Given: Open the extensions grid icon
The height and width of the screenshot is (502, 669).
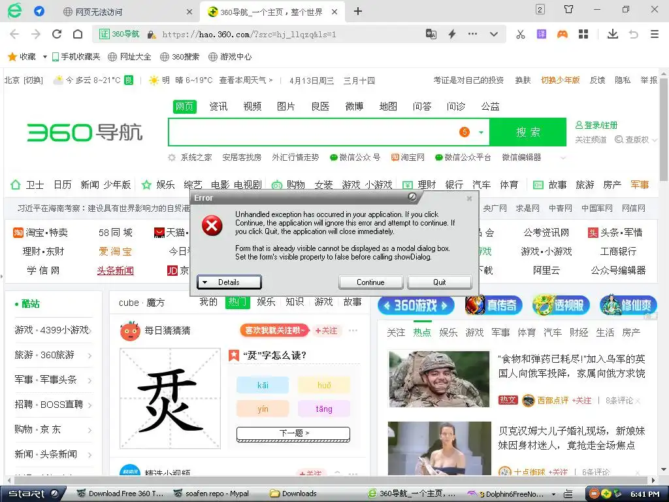Looking at the screenshot, I should [583, 34].
